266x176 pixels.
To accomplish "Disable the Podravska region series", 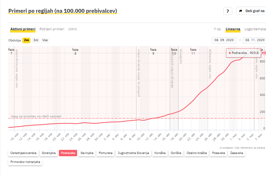I will pyautogui.click(x=68, y=153).
